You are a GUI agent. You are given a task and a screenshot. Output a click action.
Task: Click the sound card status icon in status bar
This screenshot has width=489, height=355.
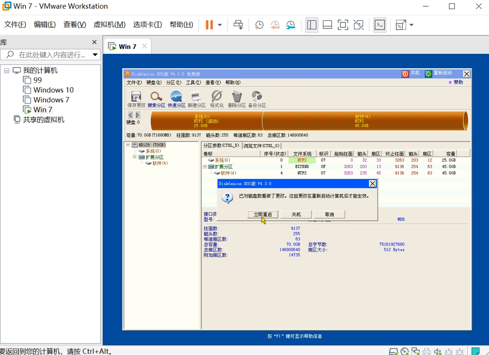[438, 351]
